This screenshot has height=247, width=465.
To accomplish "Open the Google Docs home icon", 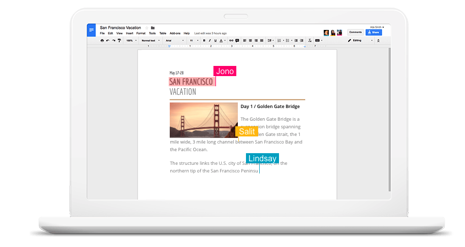I will [91, 30].
